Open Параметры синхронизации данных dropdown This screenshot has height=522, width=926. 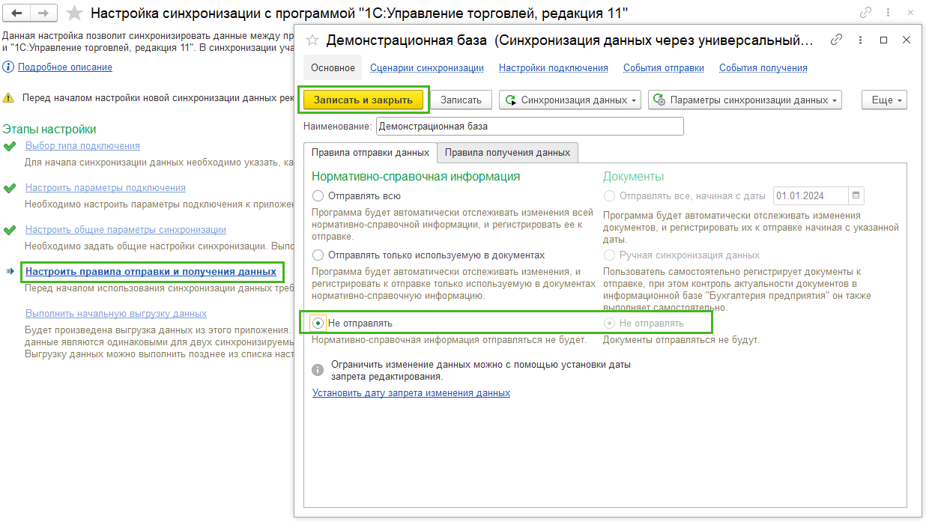point(745,100)
